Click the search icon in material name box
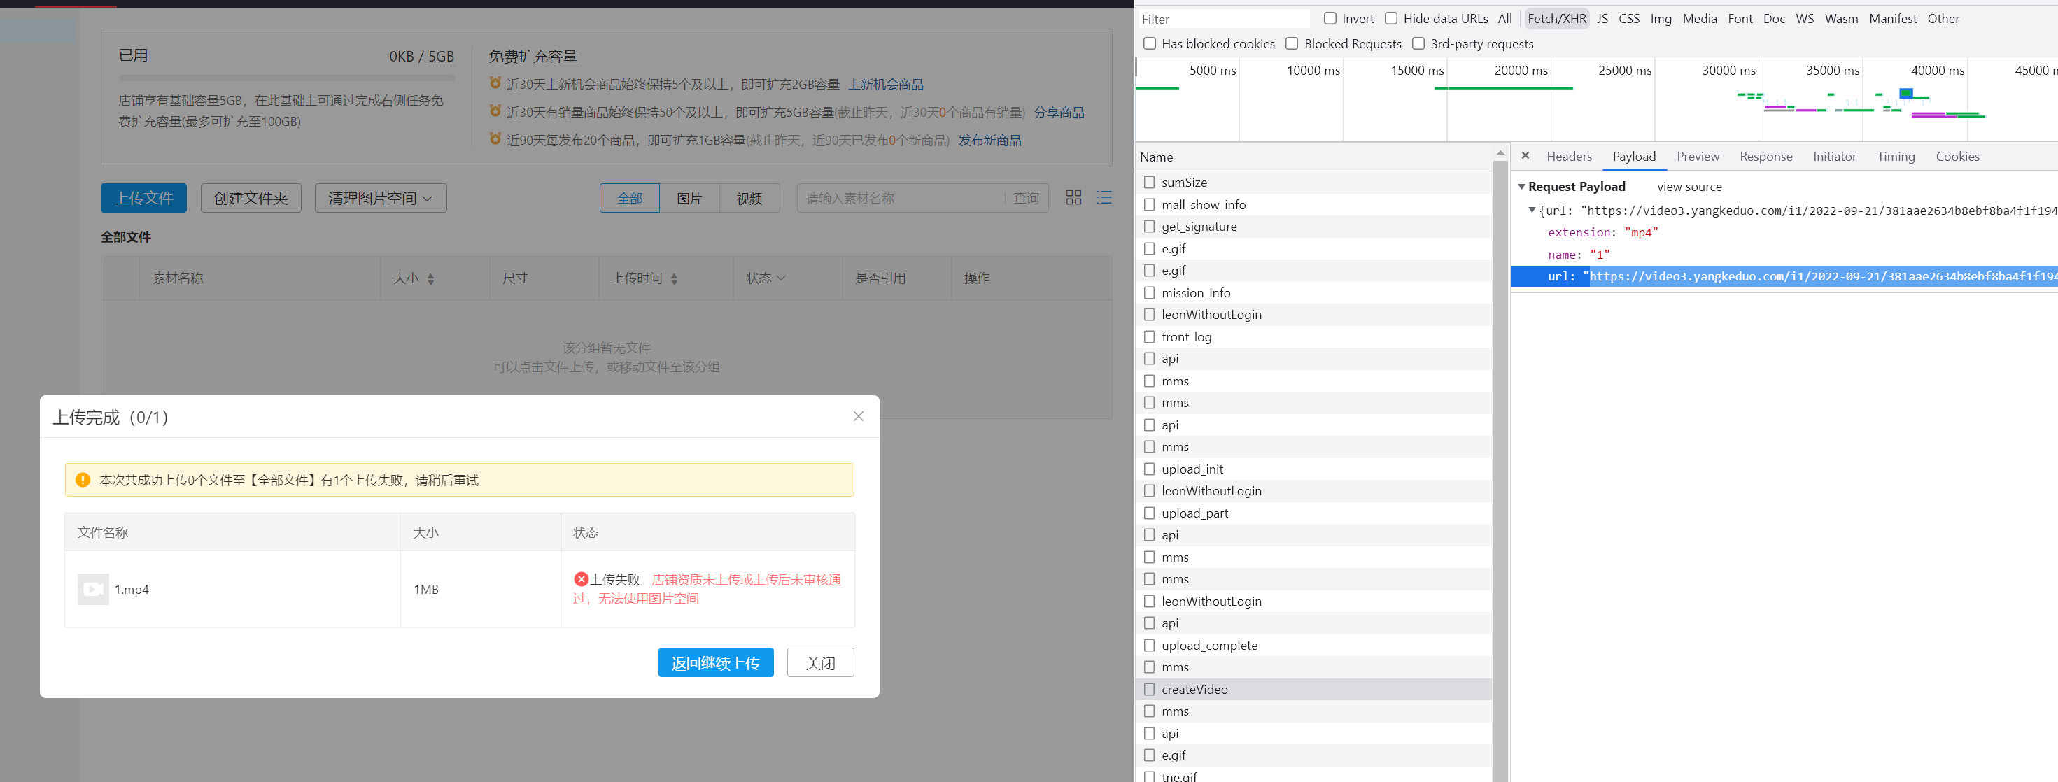Screen dimensions: 2058x782 tap(1027, 197)
